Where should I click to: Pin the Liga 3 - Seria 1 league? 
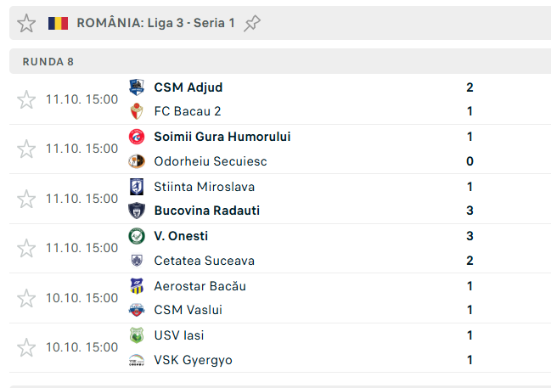[252, 23]
